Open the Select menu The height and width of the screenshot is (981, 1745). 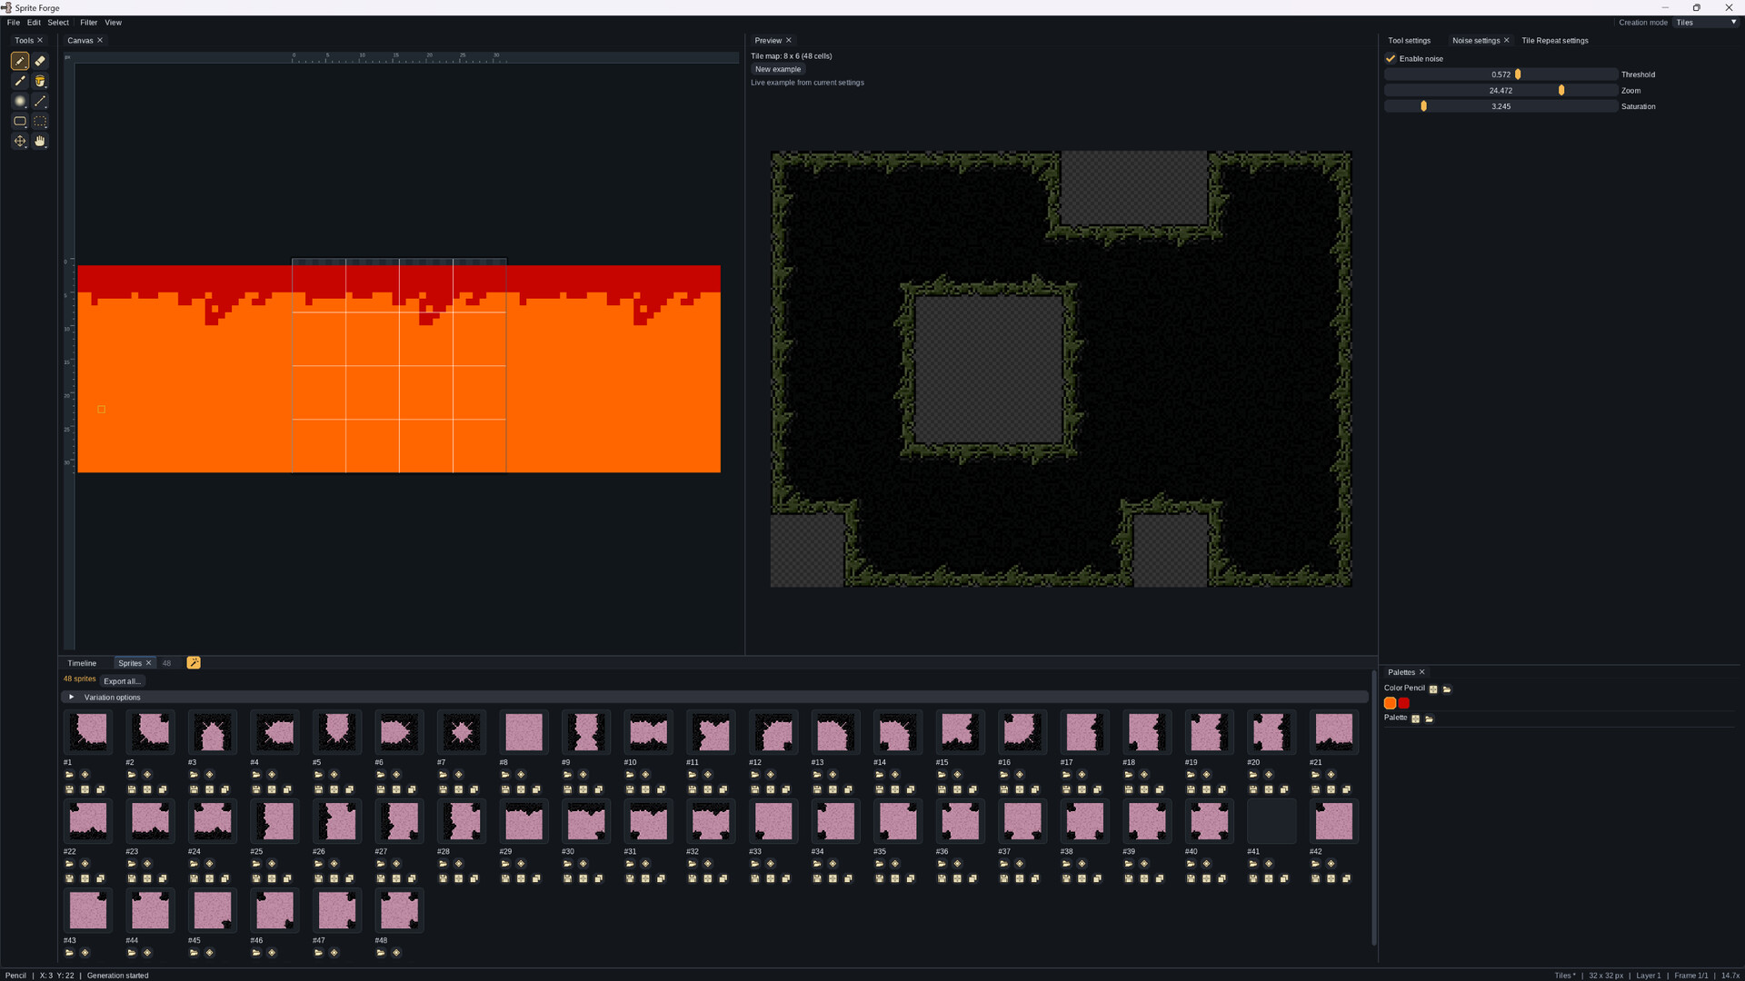click(x=58, y=23)
